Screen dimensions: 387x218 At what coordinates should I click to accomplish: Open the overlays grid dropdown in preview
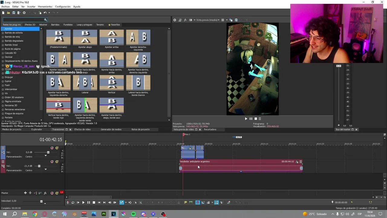point(227,20)
